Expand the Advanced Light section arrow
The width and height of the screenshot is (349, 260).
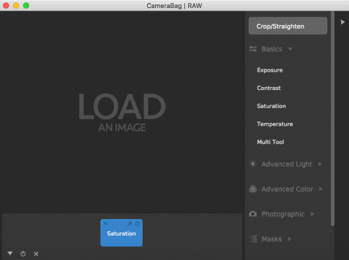tap(320, 164)
